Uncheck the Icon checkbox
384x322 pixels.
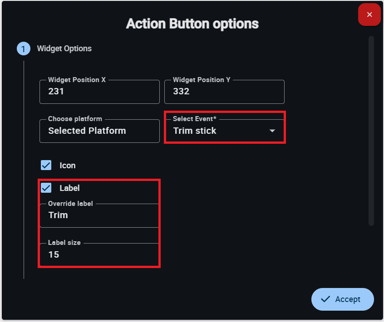click(x=46, y=165)
